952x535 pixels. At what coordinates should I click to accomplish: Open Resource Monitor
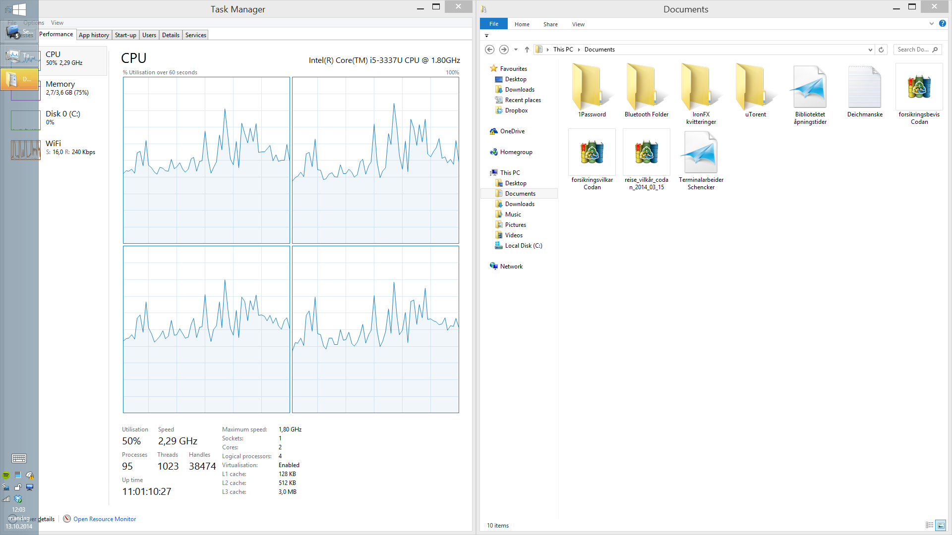[105, 519]
